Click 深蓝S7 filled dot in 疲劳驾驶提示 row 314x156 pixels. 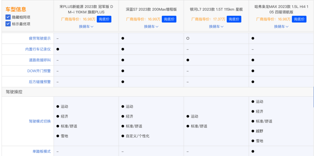point(123,38)
